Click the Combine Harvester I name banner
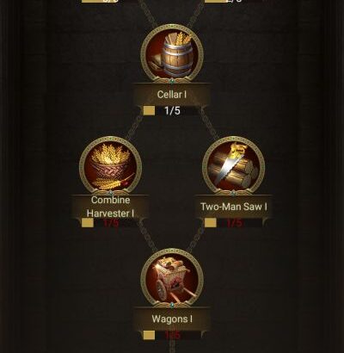Viewport: 344px width, 353px height. [x=110, y=207]
